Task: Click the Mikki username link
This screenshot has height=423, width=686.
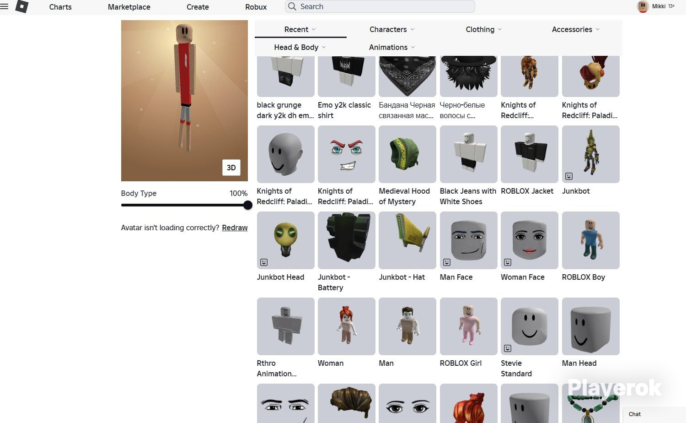Action: point(659,6)
